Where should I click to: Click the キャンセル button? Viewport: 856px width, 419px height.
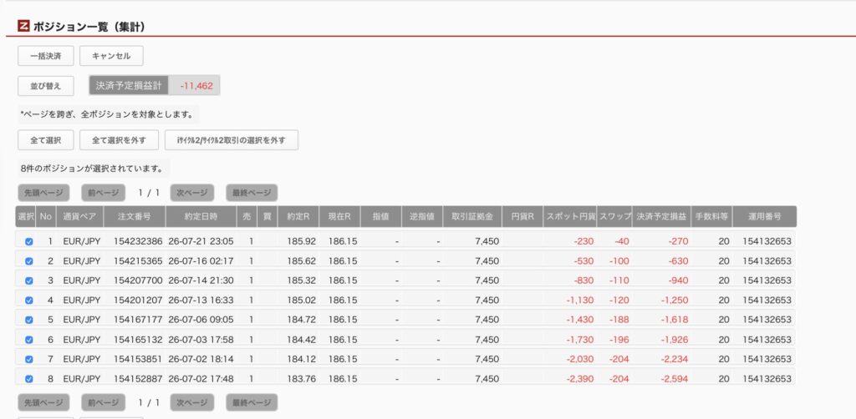(111, 56)
